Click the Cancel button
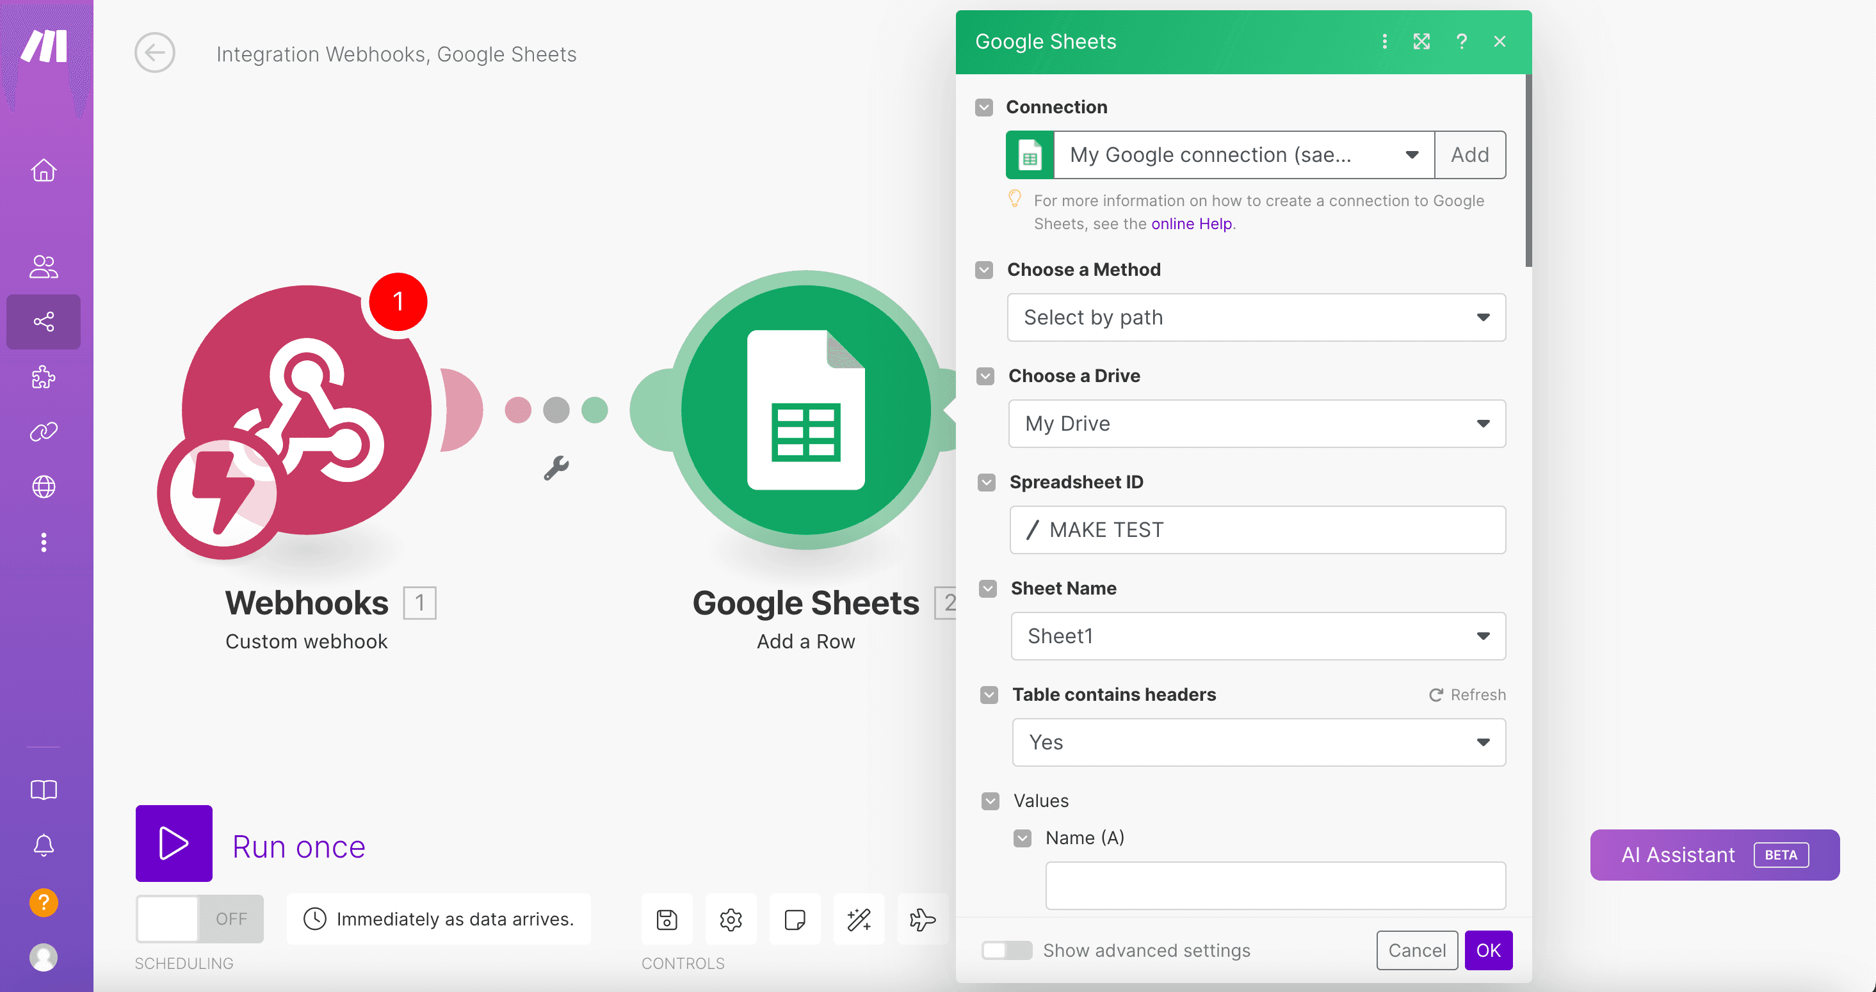Image resolution: width=1876 pixels, height=992 pixels. (x=1417, y=950)
